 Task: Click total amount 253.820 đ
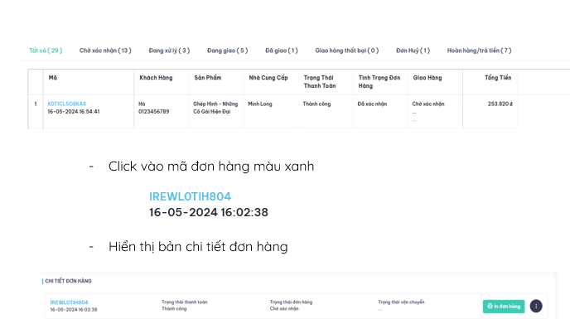500,104
